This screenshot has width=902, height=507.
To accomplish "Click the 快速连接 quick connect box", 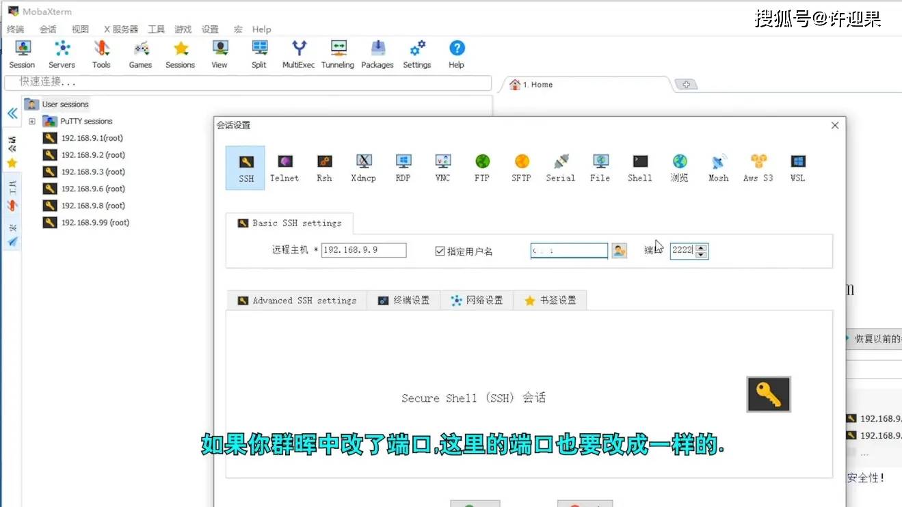I will pos(248,82).
